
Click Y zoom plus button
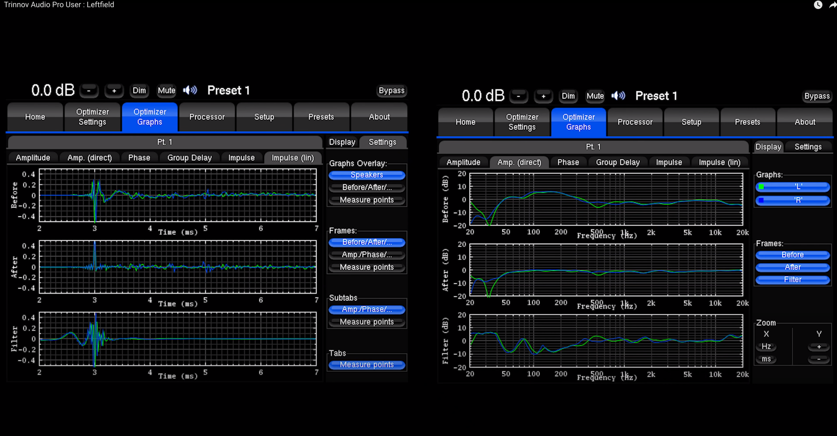pyautogui.click(x=819, y=347)
